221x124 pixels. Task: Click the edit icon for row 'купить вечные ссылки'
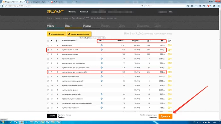(169, 54)
